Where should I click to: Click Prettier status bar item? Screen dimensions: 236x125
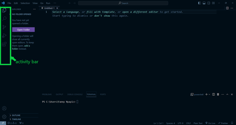(223, 123)
